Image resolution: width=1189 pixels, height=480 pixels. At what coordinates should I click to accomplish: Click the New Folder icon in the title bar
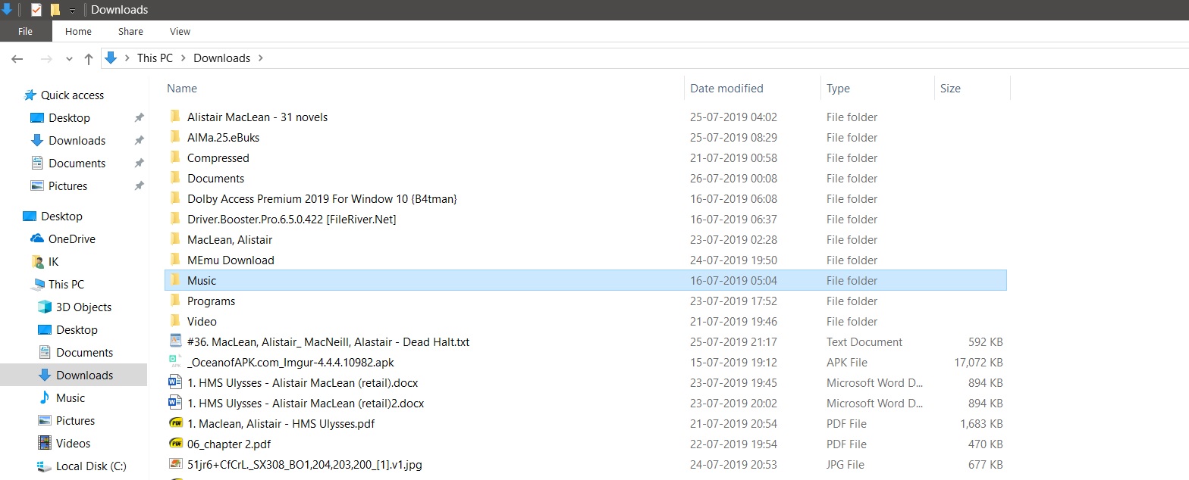55,10
